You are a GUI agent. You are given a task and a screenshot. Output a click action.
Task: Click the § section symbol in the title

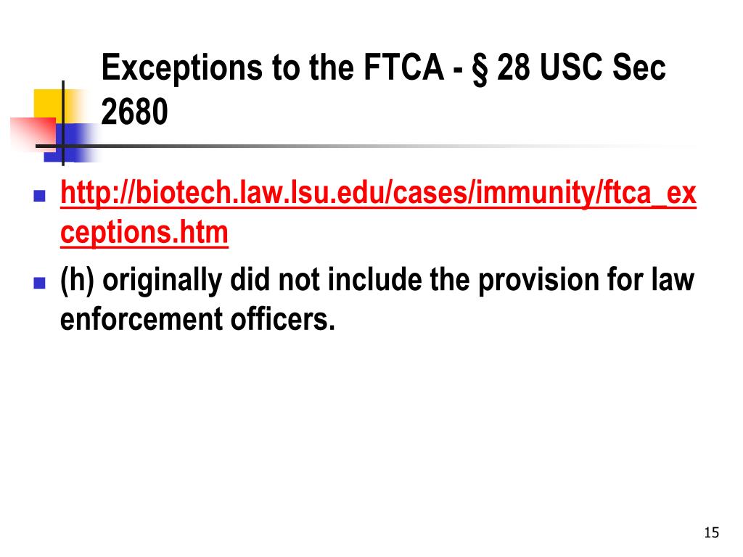pyautogui.click(x=480, y=69)
